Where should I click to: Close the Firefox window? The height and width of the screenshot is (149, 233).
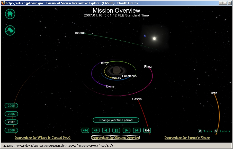pos(229,3)
